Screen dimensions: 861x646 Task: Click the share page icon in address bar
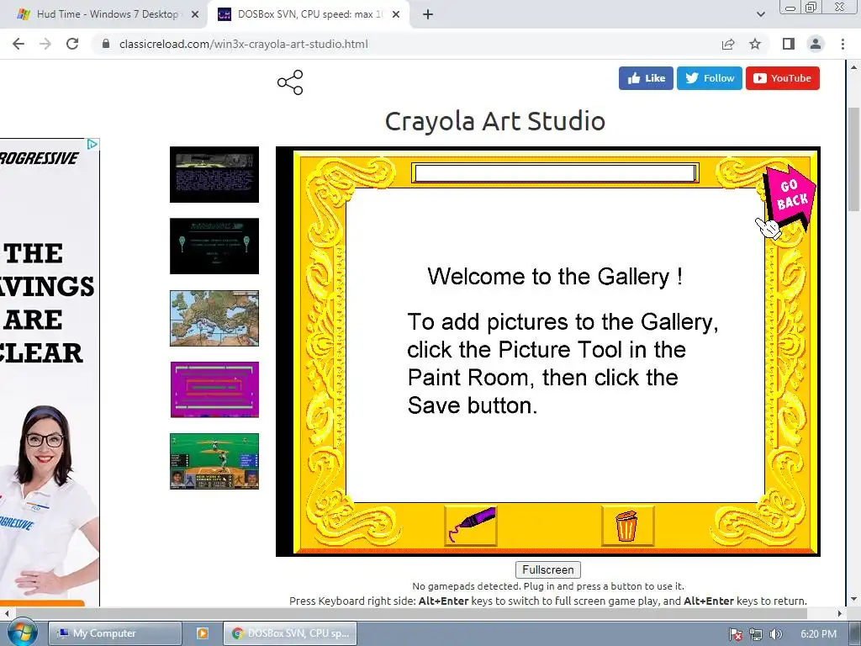[728, 44]
